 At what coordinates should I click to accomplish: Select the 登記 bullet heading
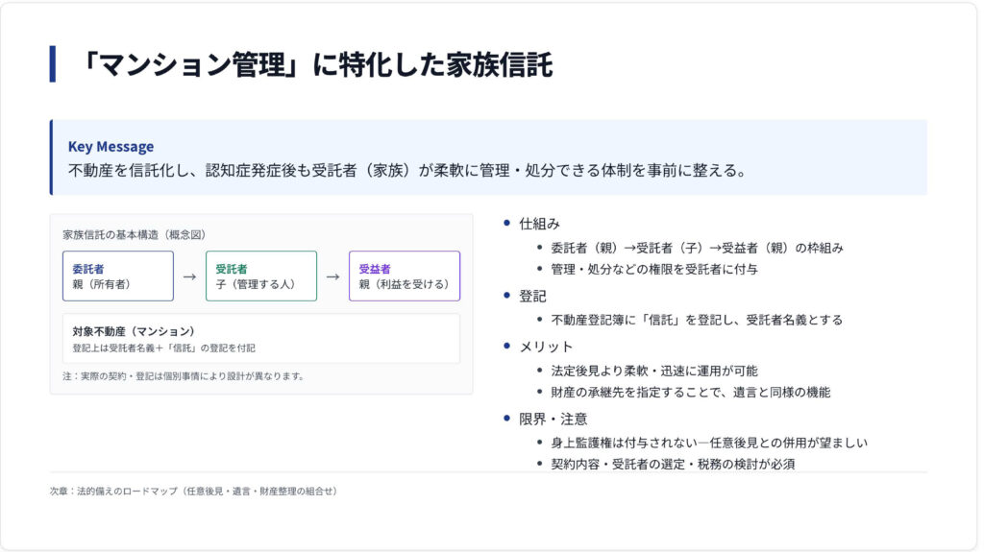pyautogui.click(x=532, y=297)
